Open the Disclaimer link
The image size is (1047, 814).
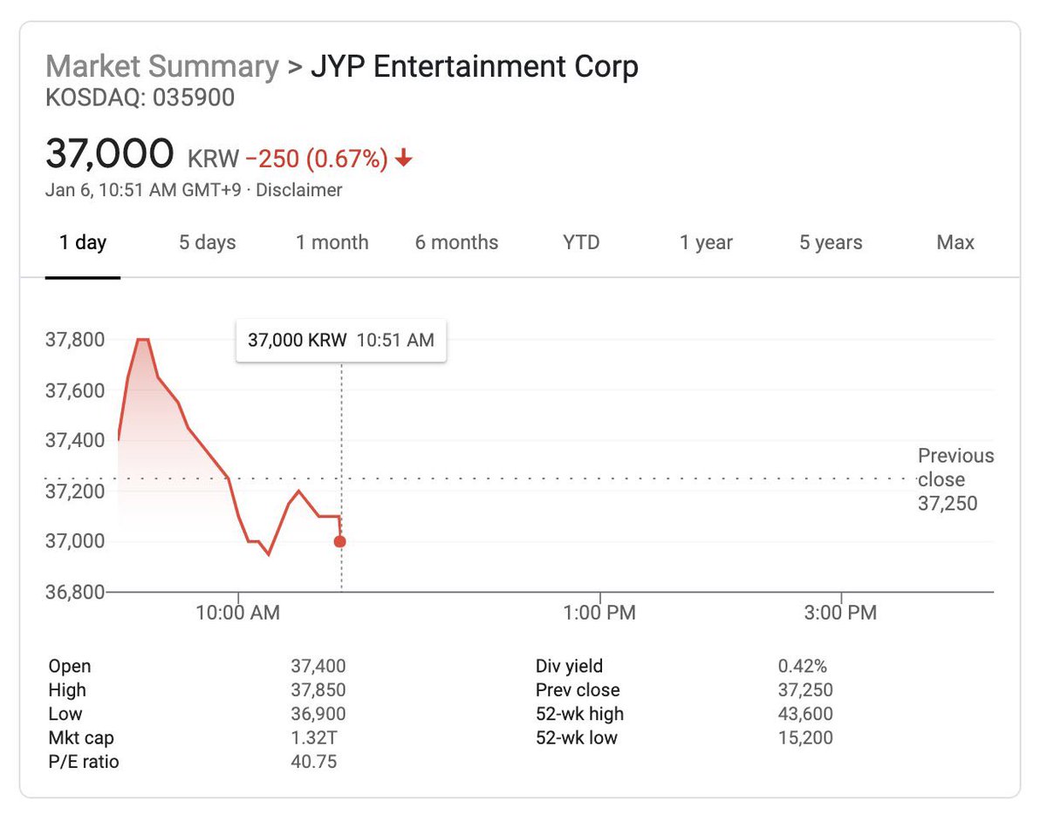[299, 190]
